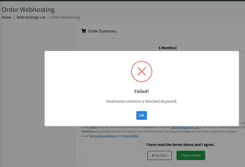245x167 pixels.
Task: Click the 'Order Summary' heading text
Action: coord(102,31)
